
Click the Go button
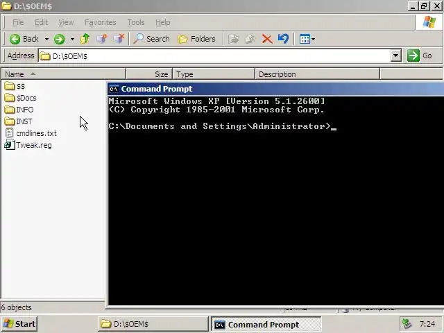[420, 55]
